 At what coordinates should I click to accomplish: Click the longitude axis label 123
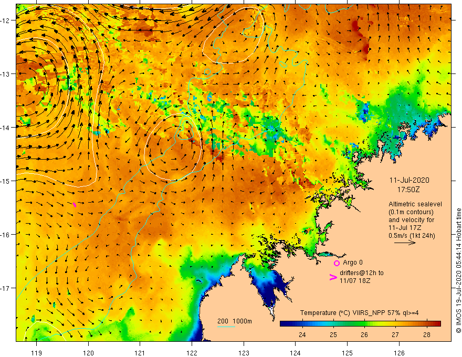[244, 353]
